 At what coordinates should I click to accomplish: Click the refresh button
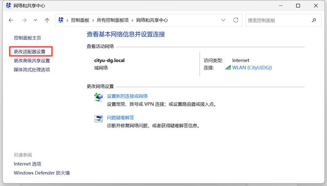pyautogui.click(x=235, y=20)
